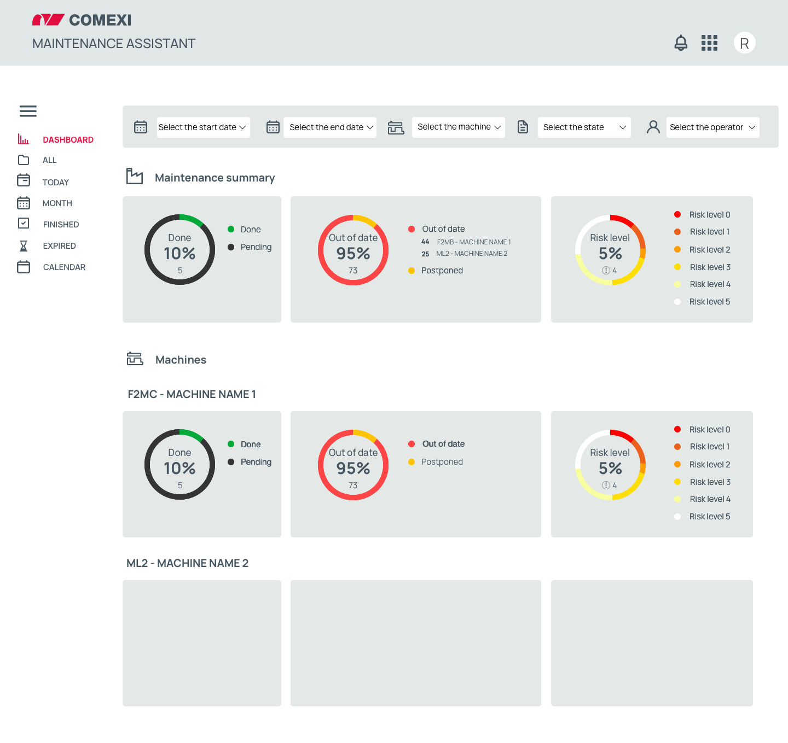Click the Comexi logo

click(82, 20)
